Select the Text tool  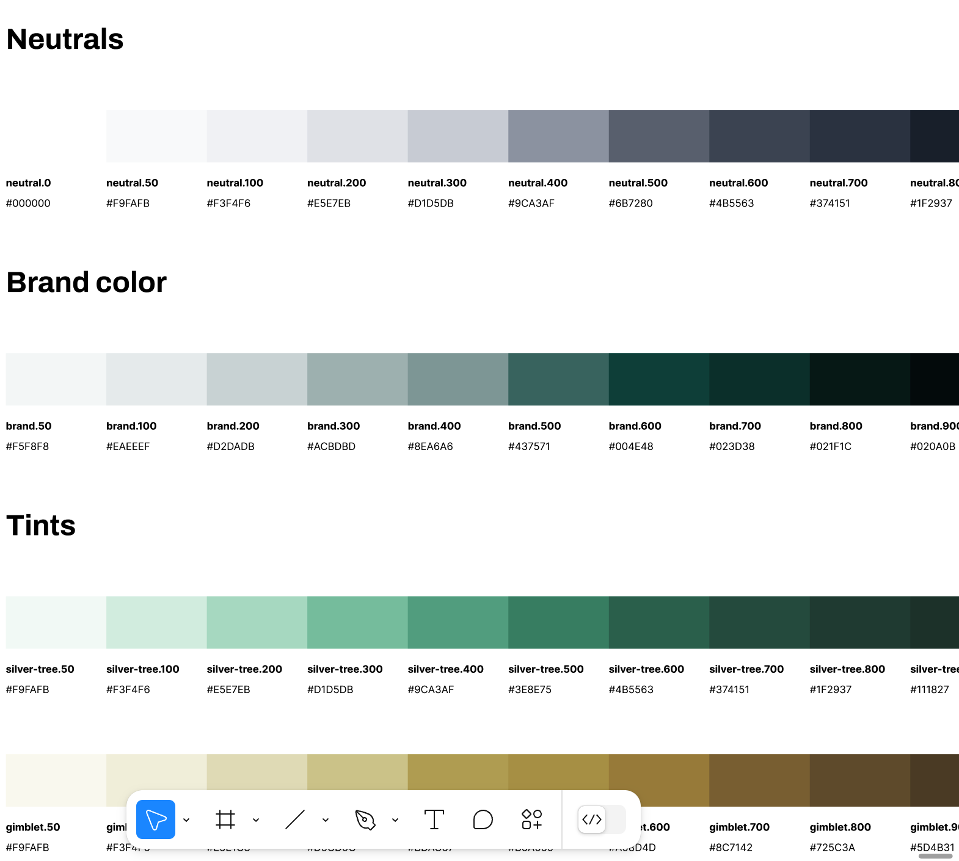click(x=434, y=819)
